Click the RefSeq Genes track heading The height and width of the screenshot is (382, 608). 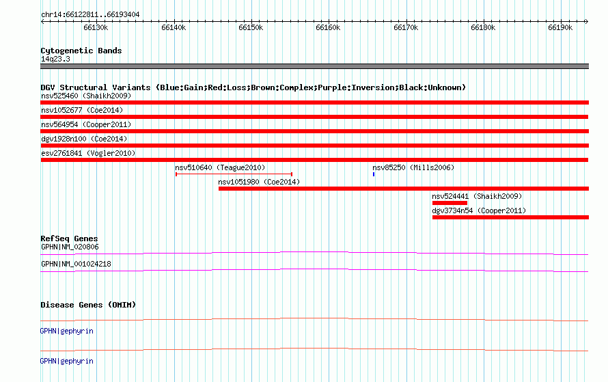click(69, 238)
